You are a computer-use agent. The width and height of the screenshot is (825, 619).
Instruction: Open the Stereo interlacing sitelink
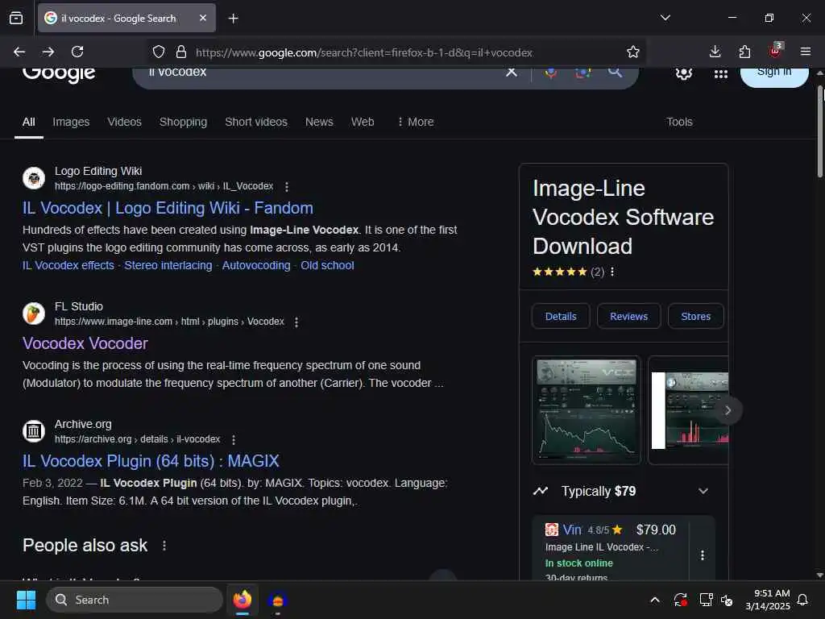pyautogui.click(x=168, y=265)
